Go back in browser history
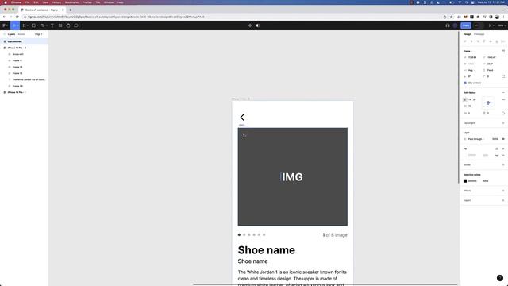Viewport: 508px width, 286px height. click(4, 17)
